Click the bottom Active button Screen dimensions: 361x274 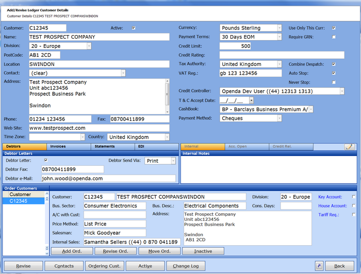[x=145, y=266]
